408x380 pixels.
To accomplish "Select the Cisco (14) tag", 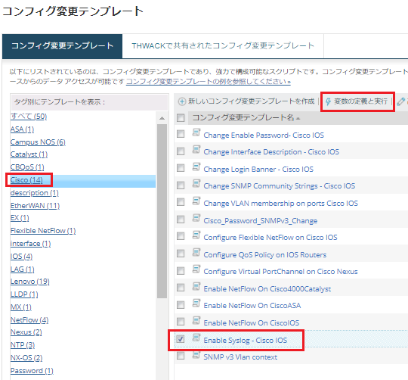I will [26, 180].
